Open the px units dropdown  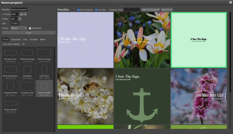23,14
